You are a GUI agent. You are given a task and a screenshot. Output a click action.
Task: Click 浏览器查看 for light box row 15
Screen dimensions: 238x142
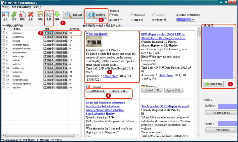pyautogui.click(x=61, y=87)
